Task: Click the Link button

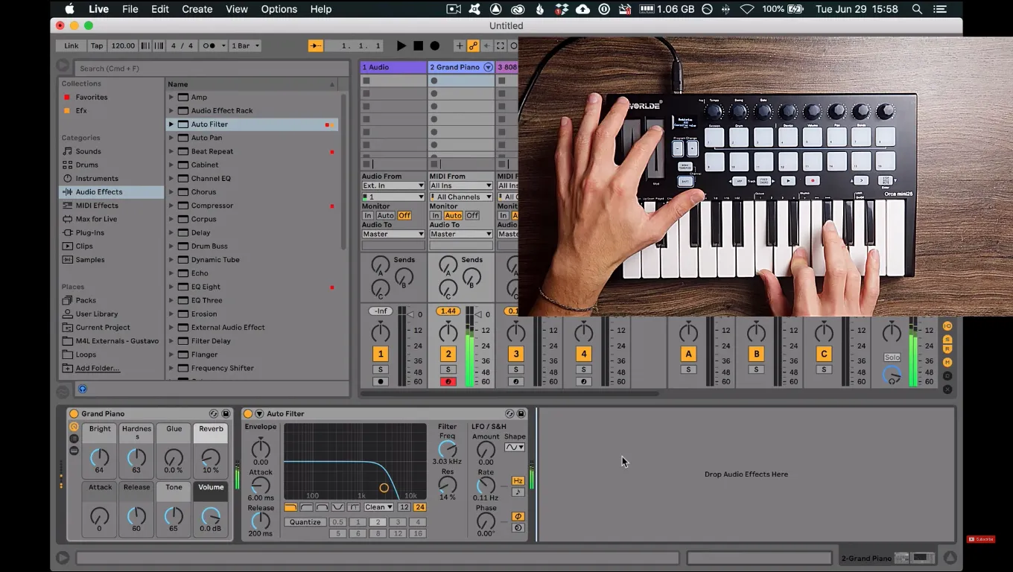Action: click(72, 45)
